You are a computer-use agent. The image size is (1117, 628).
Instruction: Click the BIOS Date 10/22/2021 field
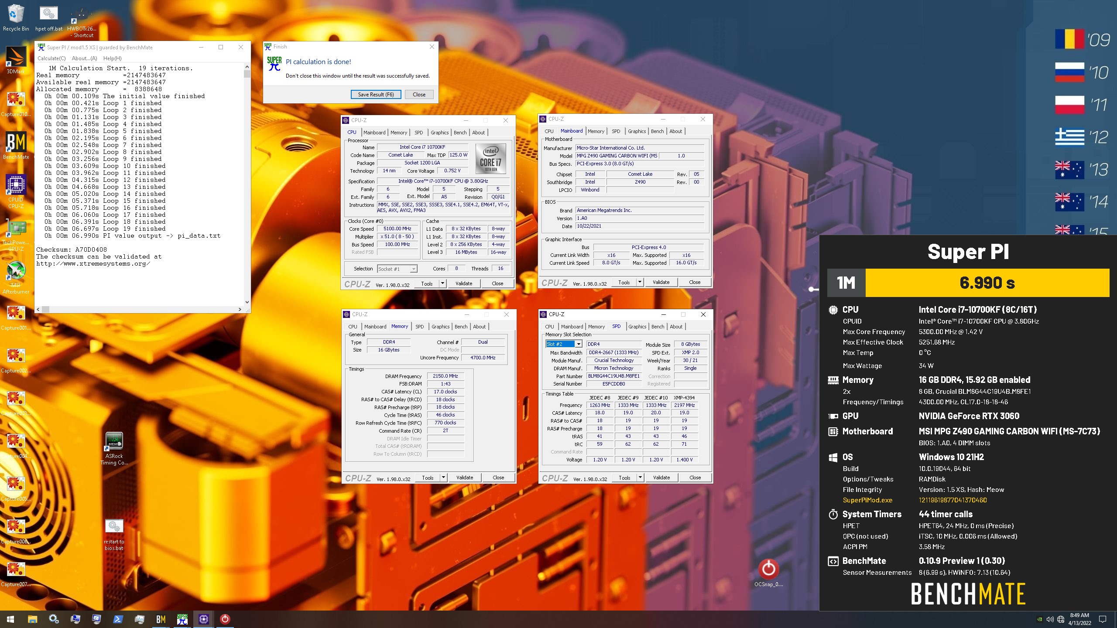[640, 226]
